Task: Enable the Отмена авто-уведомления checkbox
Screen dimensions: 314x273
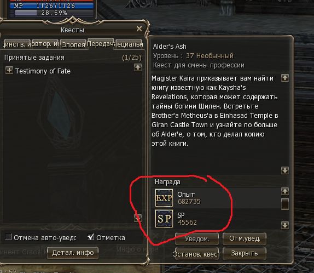Action: (x=8, y=237)
